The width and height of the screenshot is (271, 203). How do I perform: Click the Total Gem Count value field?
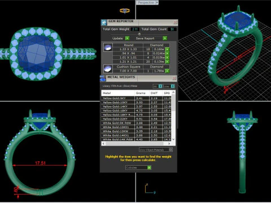point(172,29)
